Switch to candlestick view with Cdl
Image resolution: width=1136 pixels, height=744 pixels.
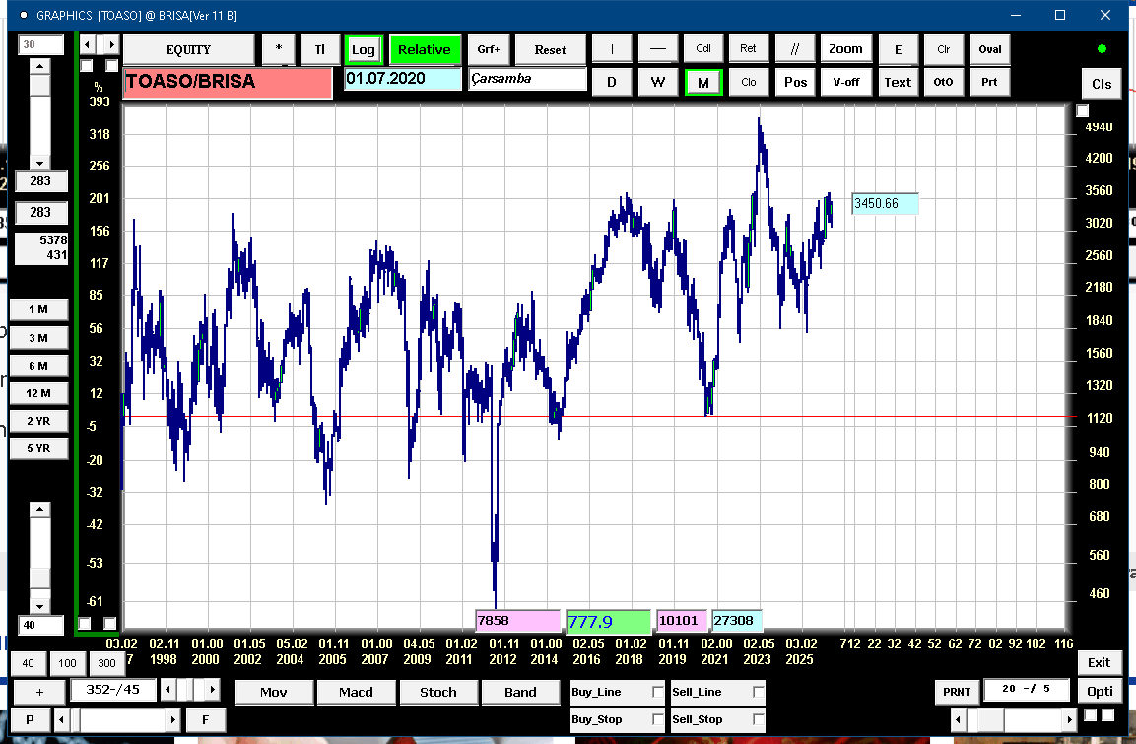point(703,49)
